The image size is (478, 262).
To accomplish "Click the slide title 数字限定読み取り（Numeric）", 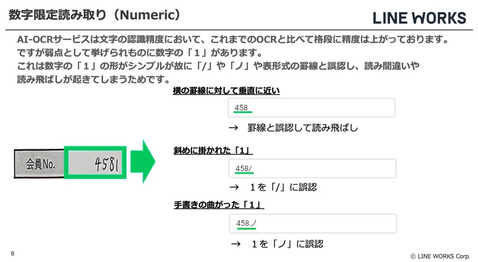I will tap(95, 14).
